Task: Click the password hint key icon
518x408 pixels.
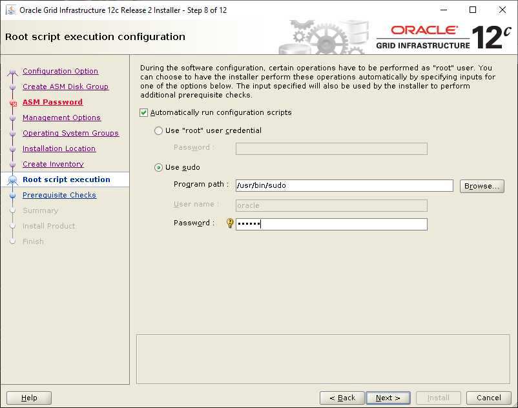Action: coord(230,223)
